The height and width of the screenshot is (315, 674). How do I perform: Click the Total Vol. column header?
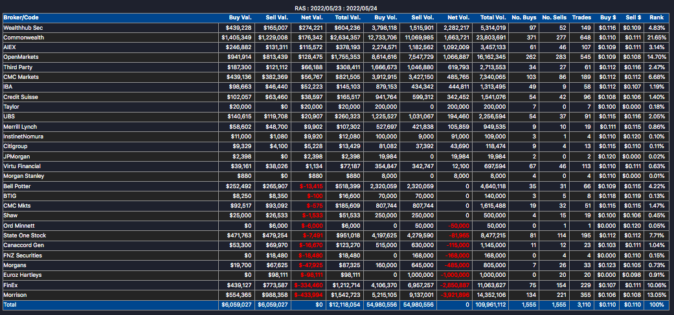click(493, 17)
